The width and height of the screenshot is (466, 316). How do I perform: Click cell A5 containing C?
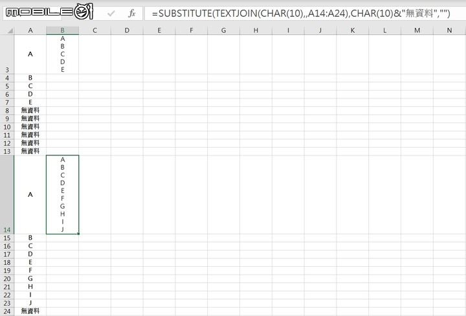[x=30, y=86]
